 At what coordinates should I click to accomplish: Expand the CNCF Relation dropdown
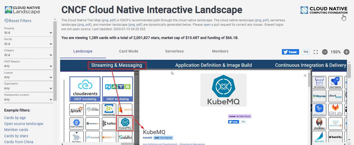(x=28, y=66)
